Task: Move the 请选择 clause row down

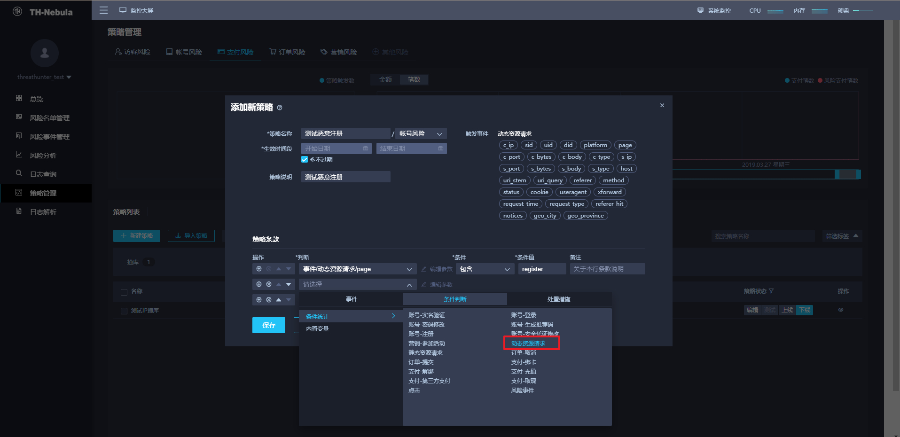Action: click(x=289, y=284)
